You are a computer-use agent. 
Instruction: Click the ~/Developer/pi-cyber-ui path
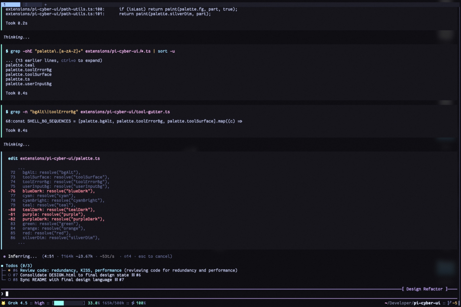tap(412, 303)
